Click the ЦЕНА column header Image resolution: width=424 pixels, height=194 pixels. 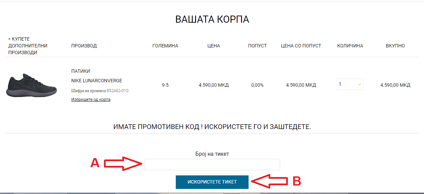214,46
